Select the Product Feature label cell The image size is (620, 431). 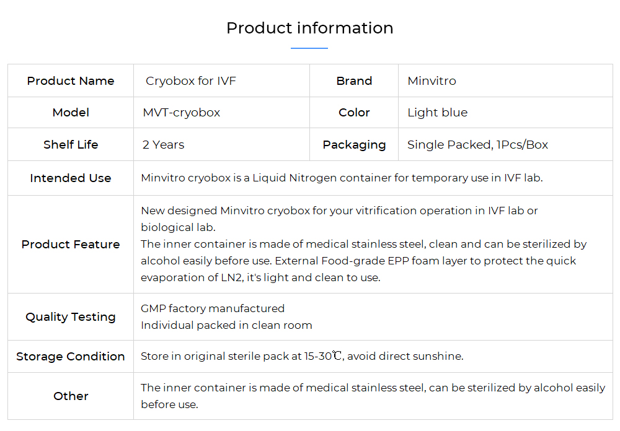click(x=71, y=244)
